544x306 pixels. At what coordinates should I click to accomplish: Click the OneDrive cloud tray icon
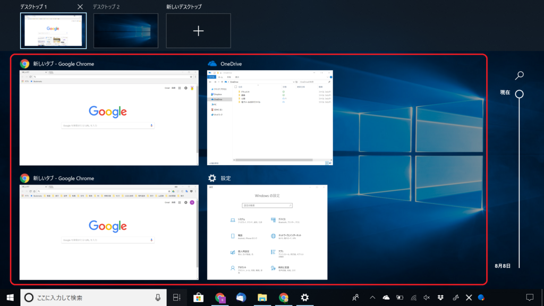(386, 297)
